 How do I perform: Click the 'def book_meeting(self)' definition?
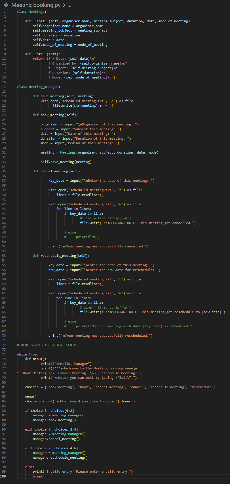(x=55, y=115)
